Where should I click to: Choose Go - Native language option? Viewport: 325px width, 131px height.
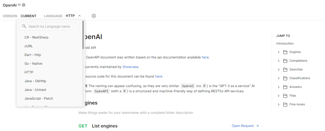tap(33, 64)
